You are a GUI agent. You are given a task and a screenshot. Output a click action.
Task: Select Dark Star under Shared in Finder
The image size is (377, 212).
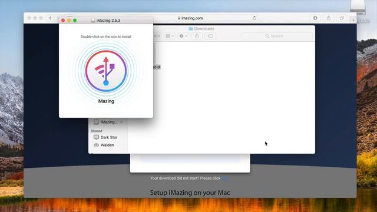105,137
